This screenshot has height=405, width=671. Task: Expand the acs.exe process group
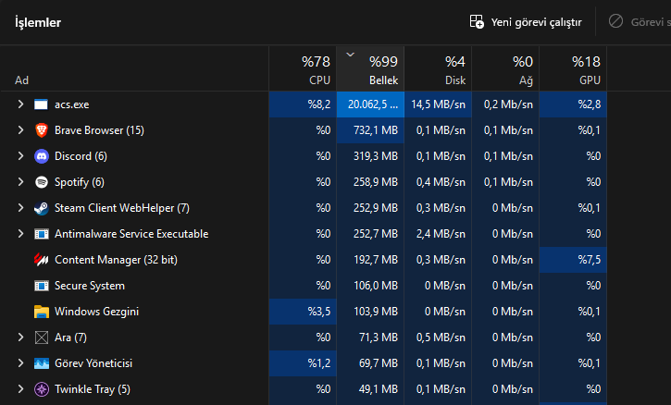click(20, 104)
